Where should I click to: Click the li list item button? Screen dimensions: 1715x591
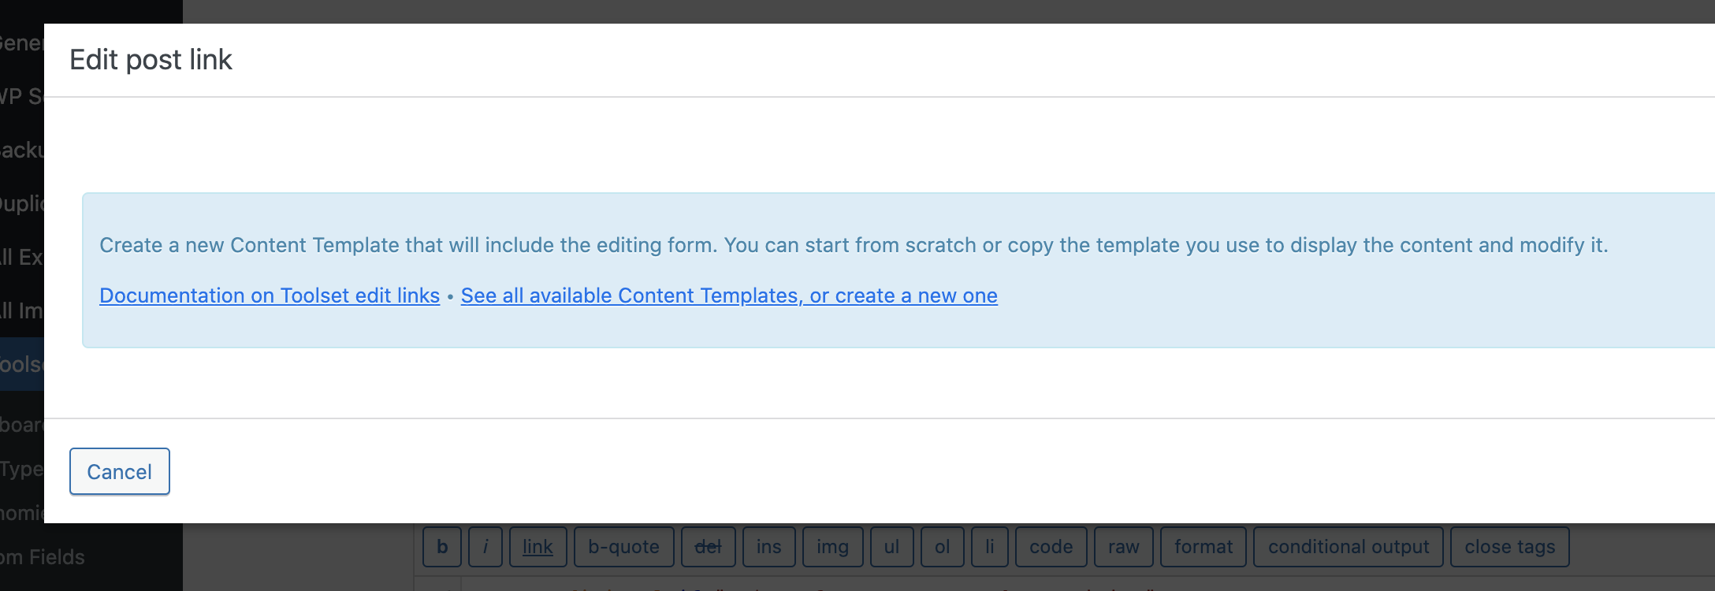tap(989, 547)
